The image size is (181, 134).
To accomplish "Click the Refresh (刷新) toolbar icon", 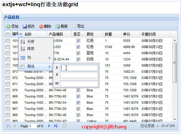I will 58,27.
